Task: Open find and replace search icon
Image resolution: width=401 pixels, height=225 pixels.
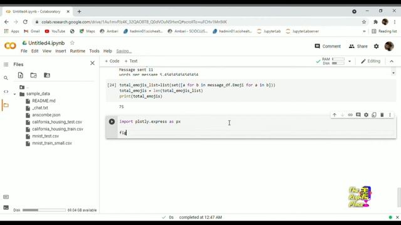Action: 6,77
